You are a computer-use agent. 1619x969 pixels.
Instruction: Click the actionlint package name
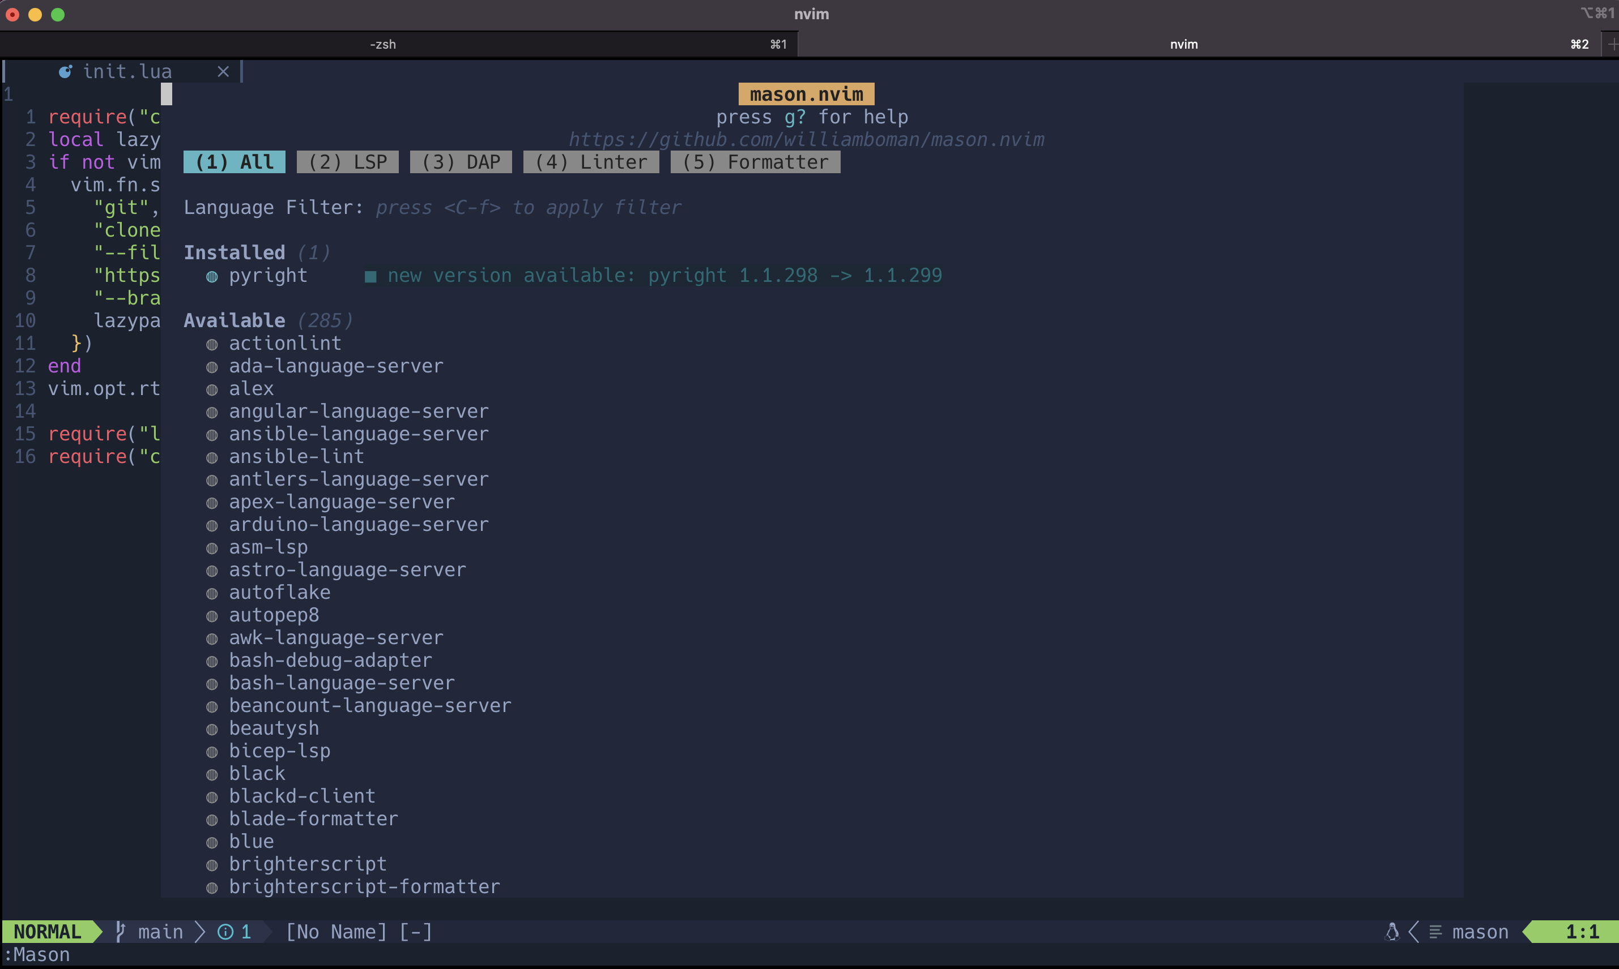click(285, 343)
